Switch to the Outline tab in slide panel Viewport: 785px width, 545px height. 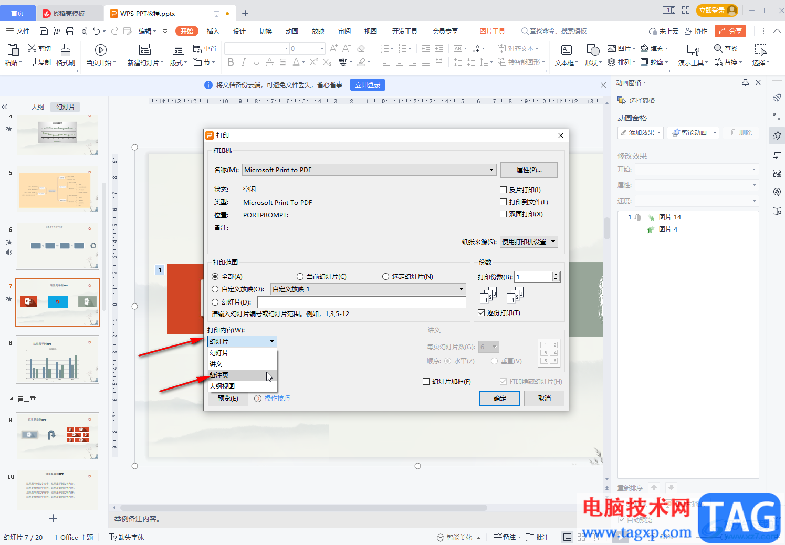point(38,107)
